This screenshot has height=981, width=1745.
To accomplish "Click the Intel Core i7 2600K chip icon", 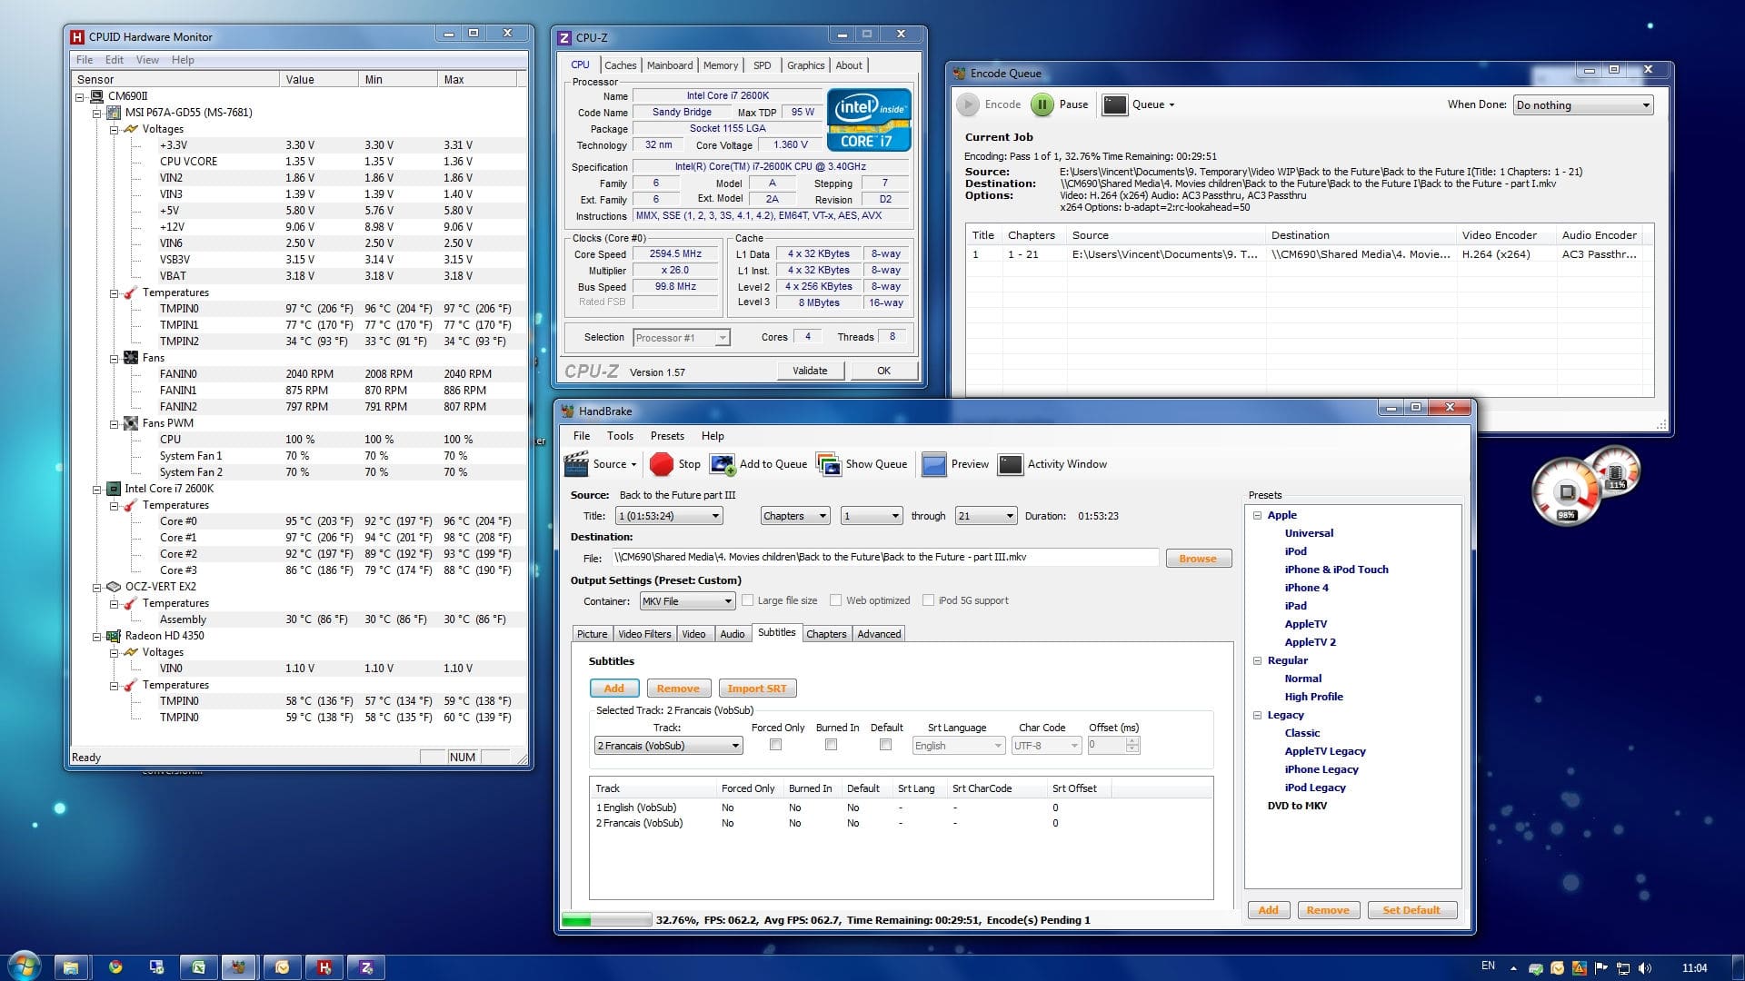I will [114, 489].
